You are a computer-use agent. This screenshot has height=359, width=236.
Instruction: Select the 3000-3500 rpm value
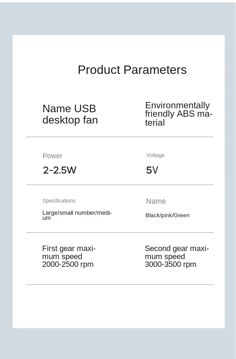[x=171, y=264]
